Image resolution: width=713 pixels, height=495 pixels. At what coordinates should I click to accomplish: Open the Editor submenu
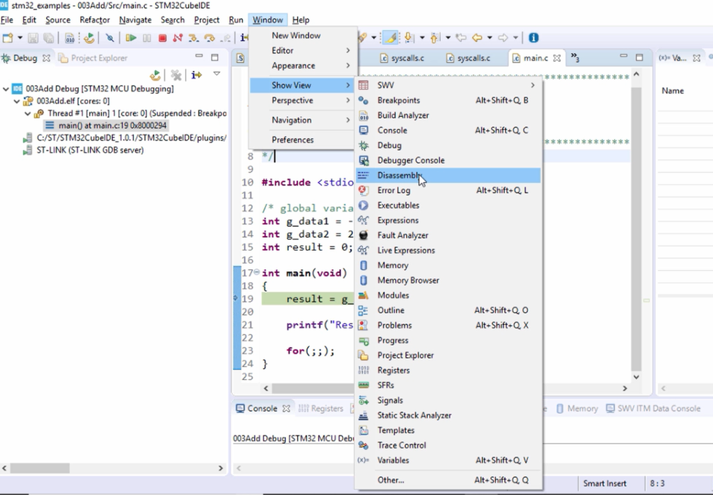click(x=302, y=50)
